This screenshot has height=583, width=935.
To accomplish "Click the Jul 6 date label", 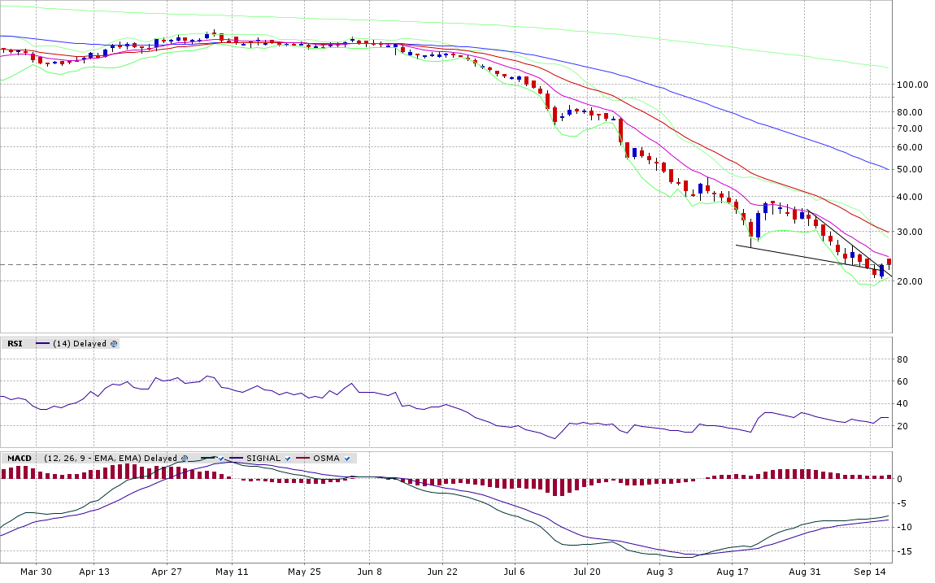I will pos(514,572).
